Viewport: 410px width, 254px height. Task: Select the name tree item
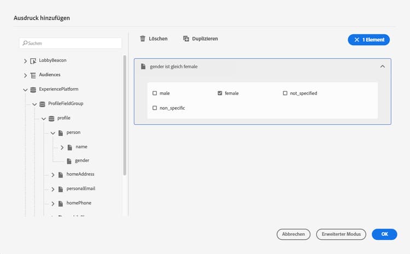81,147
